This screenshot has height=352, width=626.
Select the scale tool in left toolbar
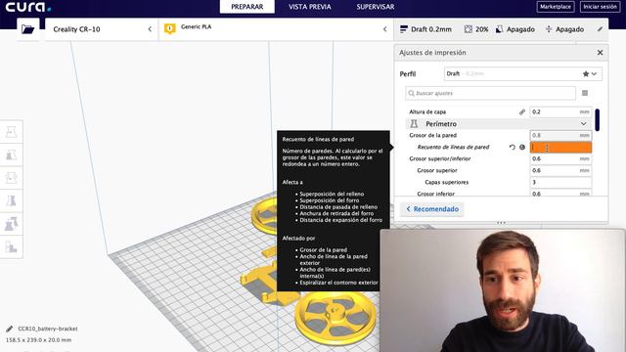click(x=11, y=154)
